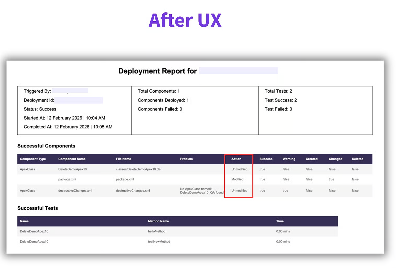This screenshot has width=397, height=268.
Task: Click the File Name column header
Action: (124, 159)
